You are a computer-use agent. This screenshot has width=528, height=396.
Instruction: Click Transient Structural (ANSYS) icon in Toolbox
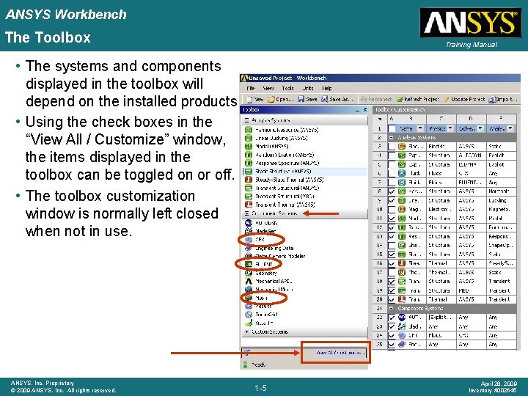tap(248, 188)
